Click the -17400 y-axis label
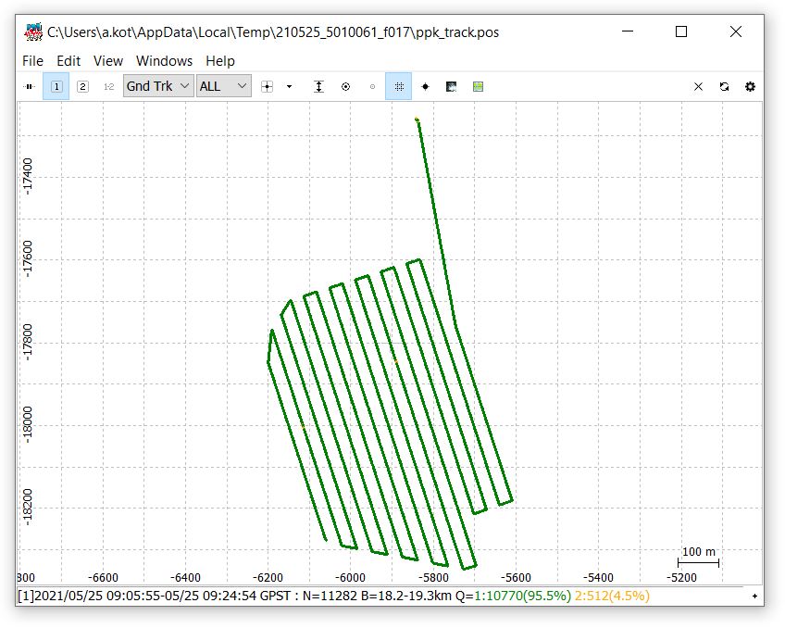Image resolution: width=785 pixels, height=628 pixels. click(28, 176)
